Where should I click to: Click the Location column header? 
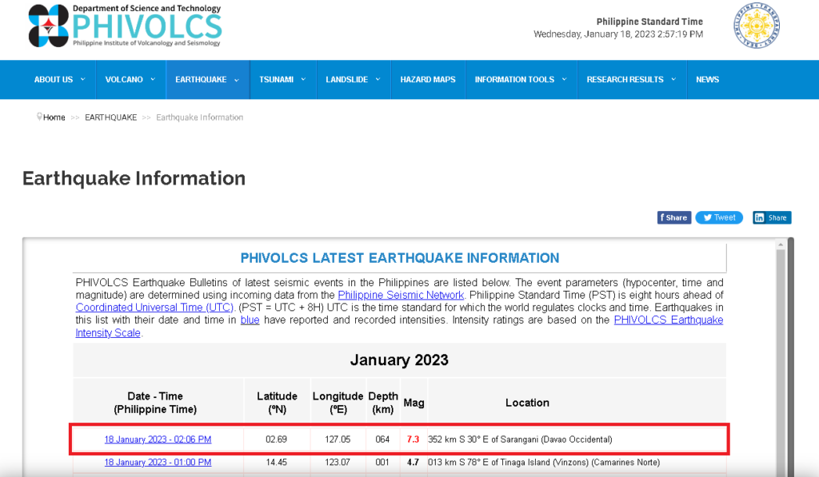pyautogui.click(x=527, y=403)
